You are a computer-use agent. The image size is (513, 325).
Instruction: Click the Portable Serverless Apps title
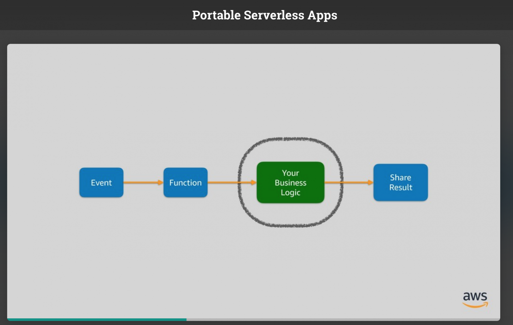[x=265, y=15]
